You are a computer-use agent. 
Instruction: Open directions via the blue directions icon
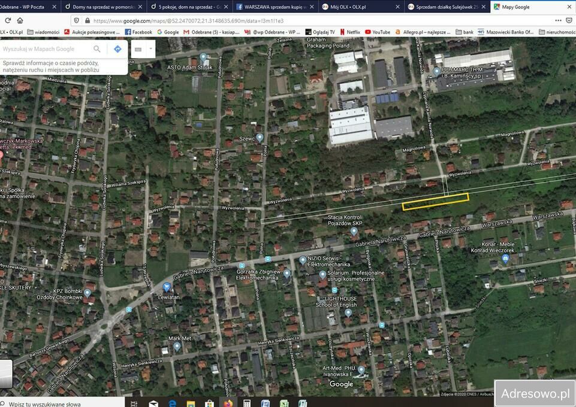click(x=117, y=48)
